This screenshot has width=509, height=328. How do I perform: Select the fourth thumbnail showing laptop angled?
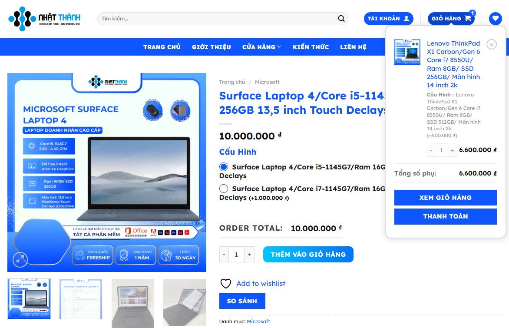click(185, 302)
